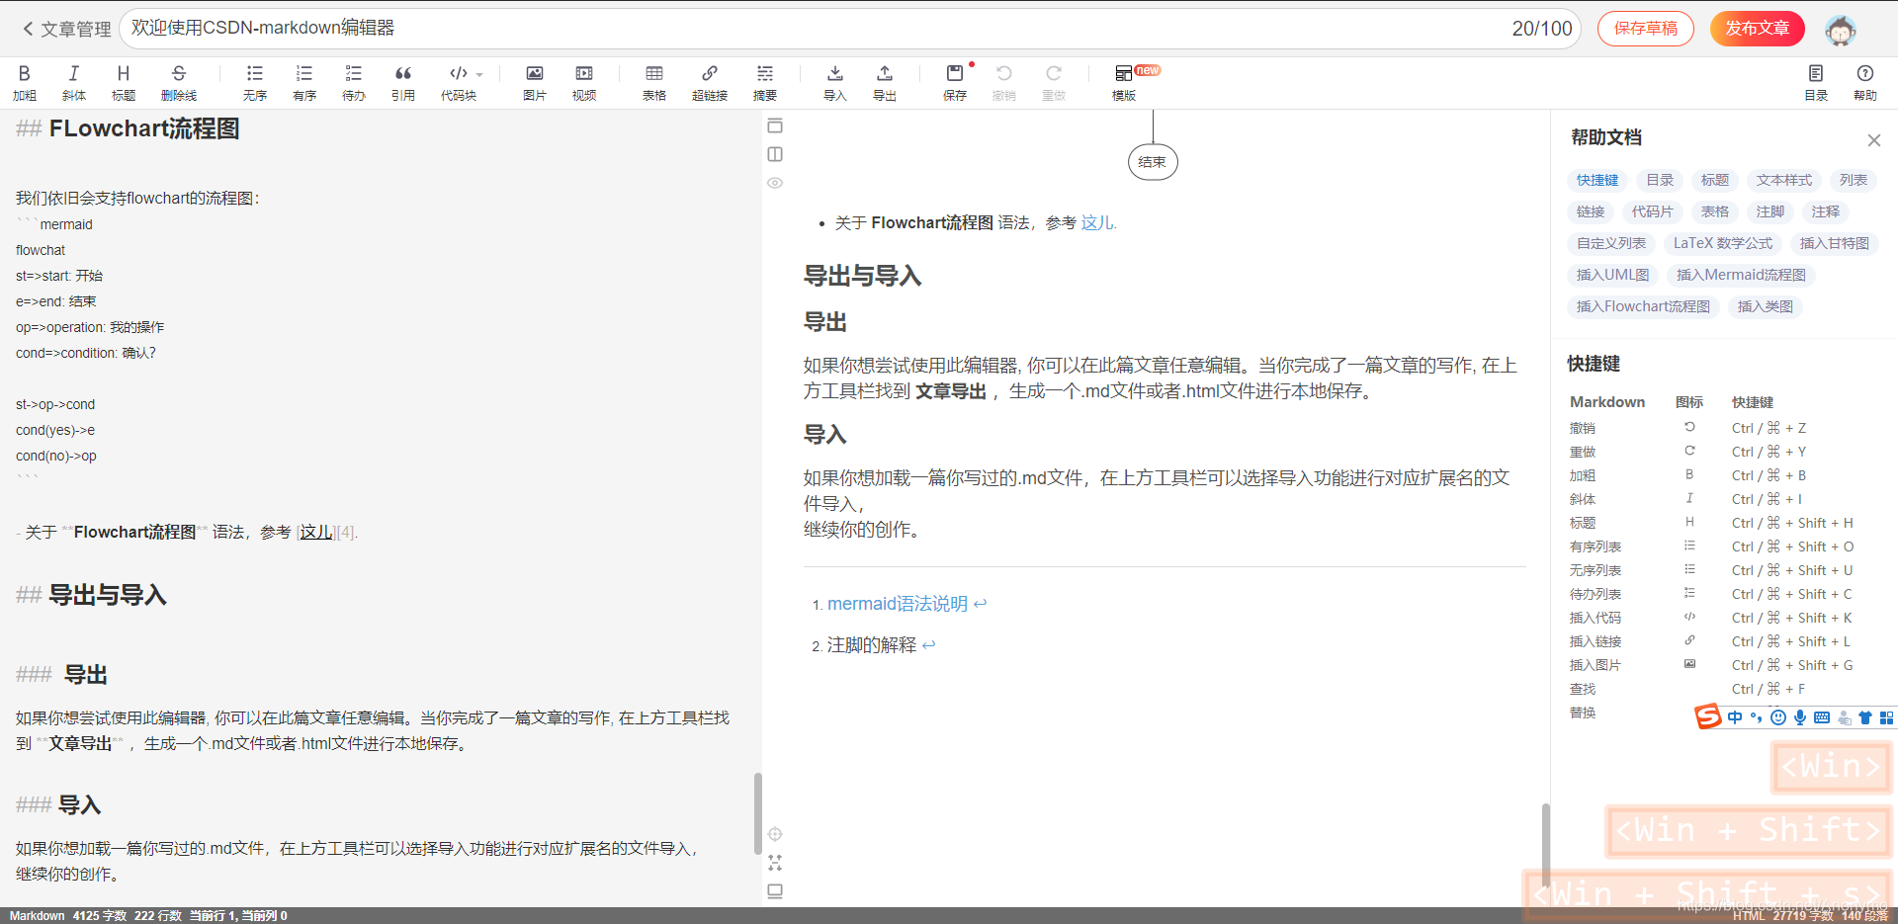The image size is (1898, 924).
Task: Select the 代码片 help tag
Action: click(1653, 211)
